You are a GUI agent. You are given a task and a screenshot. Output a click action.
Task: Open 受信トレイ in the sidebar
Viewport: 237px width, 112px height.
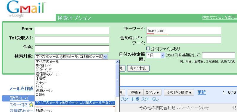(x=19, y=98)
